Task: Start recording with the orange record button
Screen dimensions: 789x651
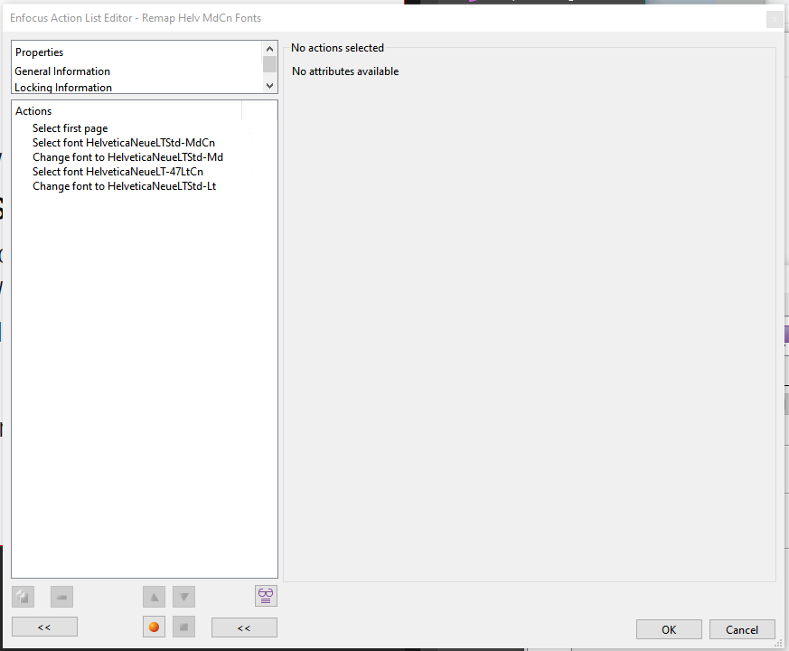Action: pyautogui.click(x=154, y=627)
